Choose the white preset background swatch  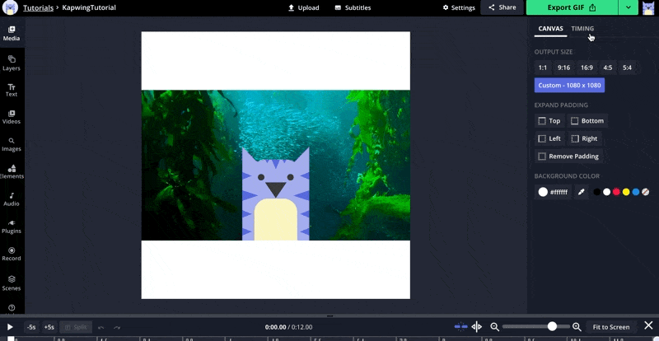click(606, 192)
